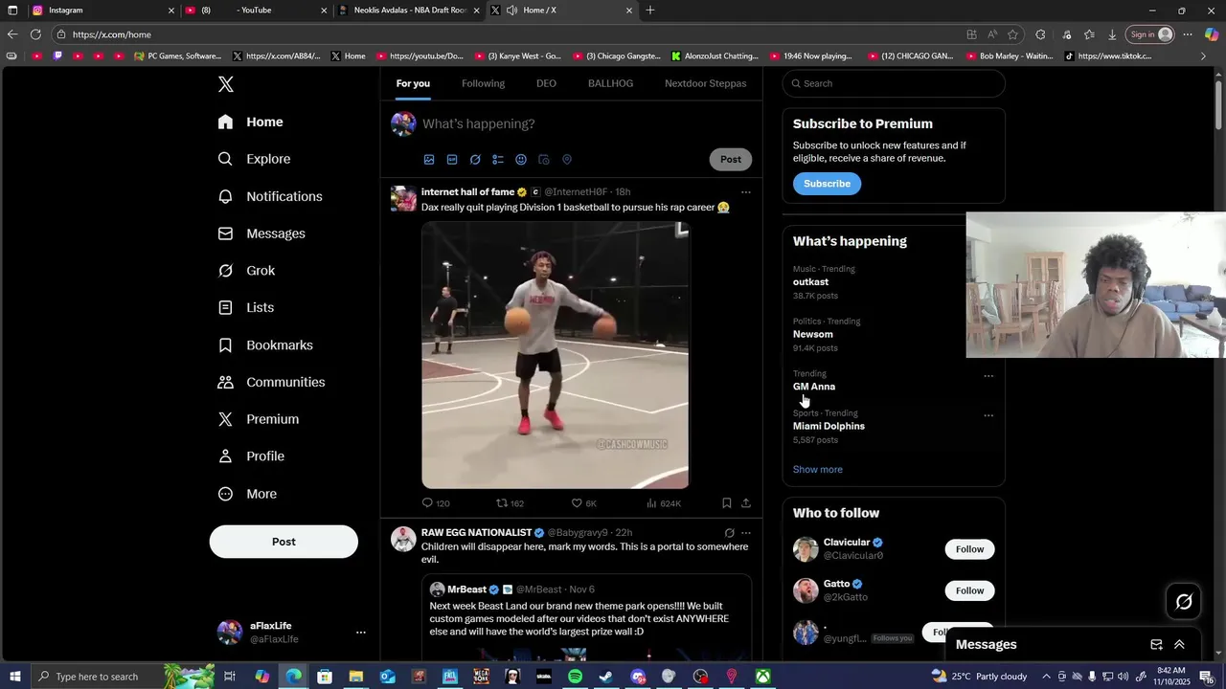Open Notifications from the sidebar
This screenshot has height=689, width=1226.
tap(270, 196)
